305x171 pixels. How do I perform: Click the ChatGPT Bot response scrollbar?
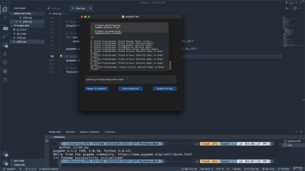[170, 66]
